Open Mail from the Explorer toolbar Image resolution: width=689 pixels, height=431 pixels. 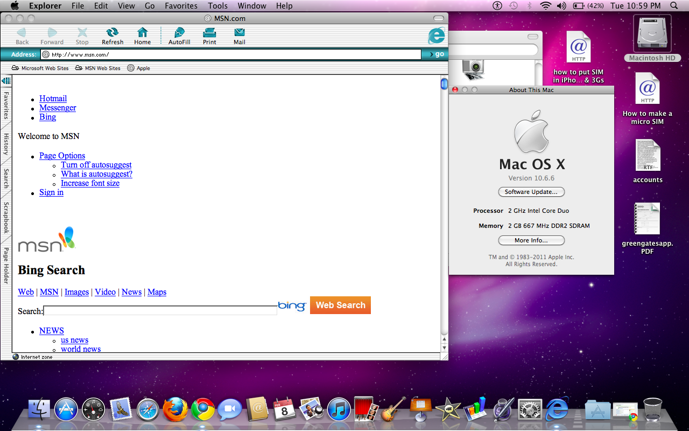(x=240, y=36)
